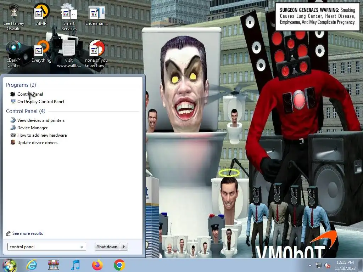Click the Device Manager result icon
363x272 pixels.
pyautogui.click(x=13, y=127)
